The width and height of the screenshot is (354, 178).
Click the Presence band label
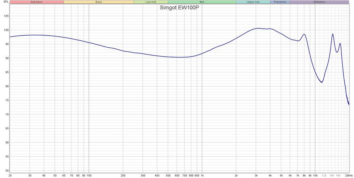pyautogui.click(x=280, y=2)
